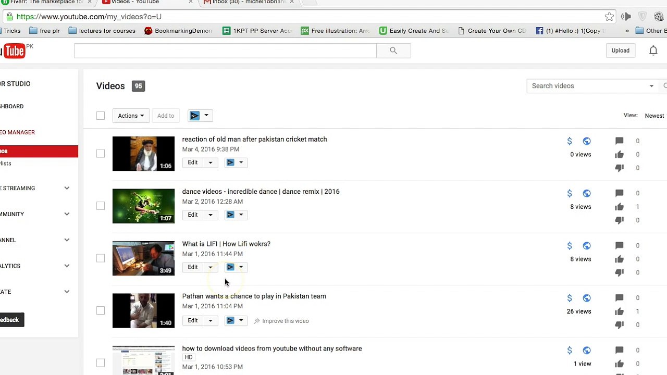Image resolution: width=667 pixels, height=375 pixels.
Task: Open Edit dropdown arrow for Pathan video
Action: [211, 320]
